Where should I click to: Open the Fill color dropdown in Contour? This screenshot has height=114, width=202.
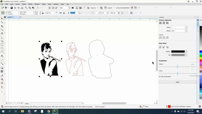pyautogui.click(x=186, y=55)
